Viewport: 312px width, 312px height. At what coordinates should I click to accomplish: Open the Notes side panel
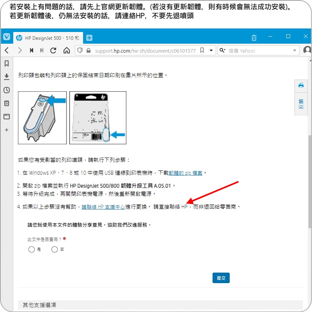[x=7, y=103]
